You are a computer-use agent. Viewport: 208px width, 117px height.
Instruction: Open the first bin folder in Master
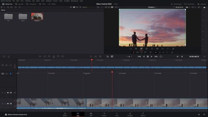8,17
